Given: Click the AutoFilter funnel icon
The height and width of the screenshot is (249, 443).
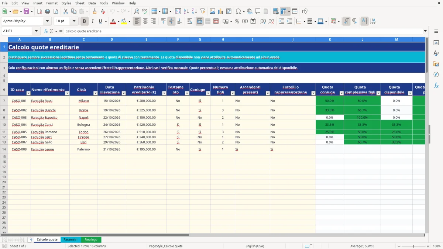Looking at the screenshot, I should point(203,11).
